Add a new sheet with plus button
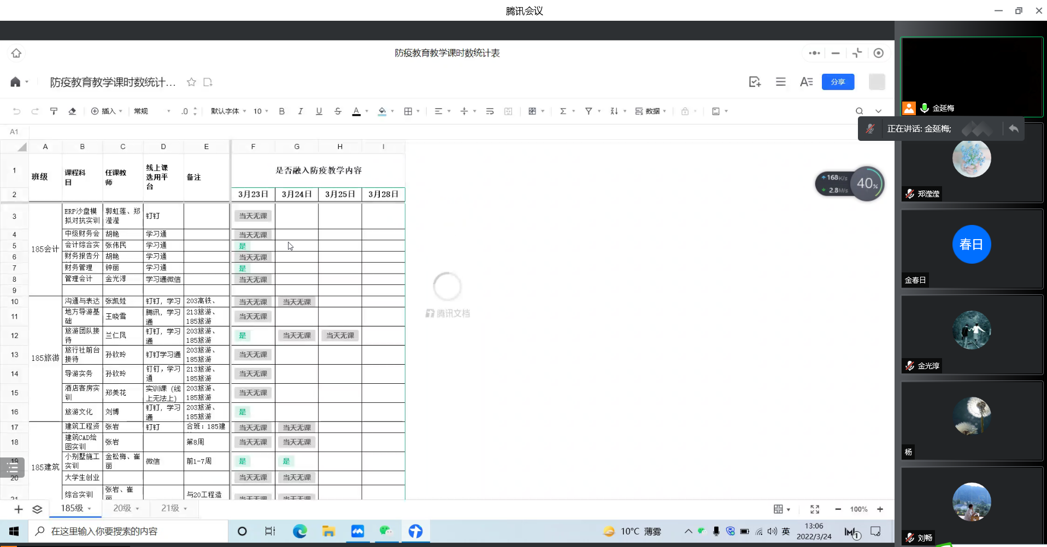The width and height of the screenshot is (1047, 547). click(x=19, y=509)
